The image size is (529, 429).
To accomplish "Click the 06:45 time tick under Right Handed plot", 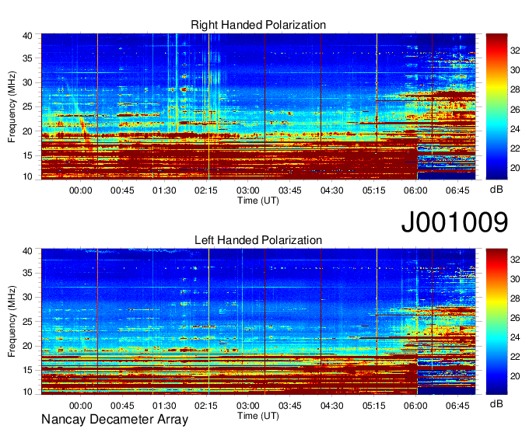I will pos(457,190).
